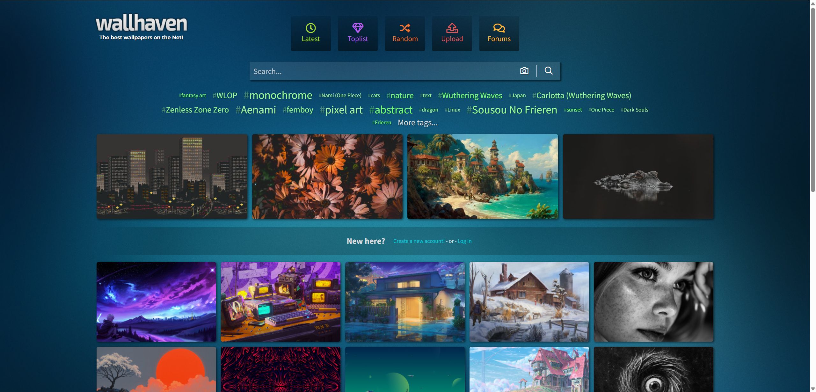Open the retro computers purple wallpaper
816x392 pixels.
pyautogui.click(x=280, y=302)
